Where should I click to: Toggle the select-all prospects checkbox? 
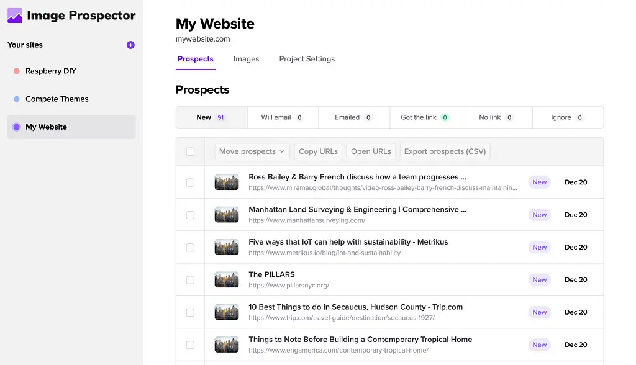point(190,151)
